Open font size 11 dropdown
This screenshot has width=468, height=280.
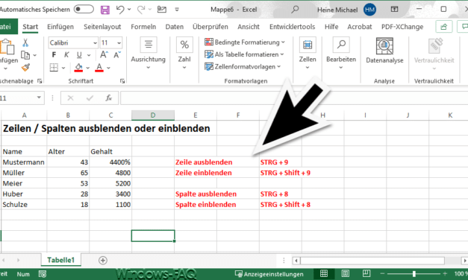coord(119,43)
